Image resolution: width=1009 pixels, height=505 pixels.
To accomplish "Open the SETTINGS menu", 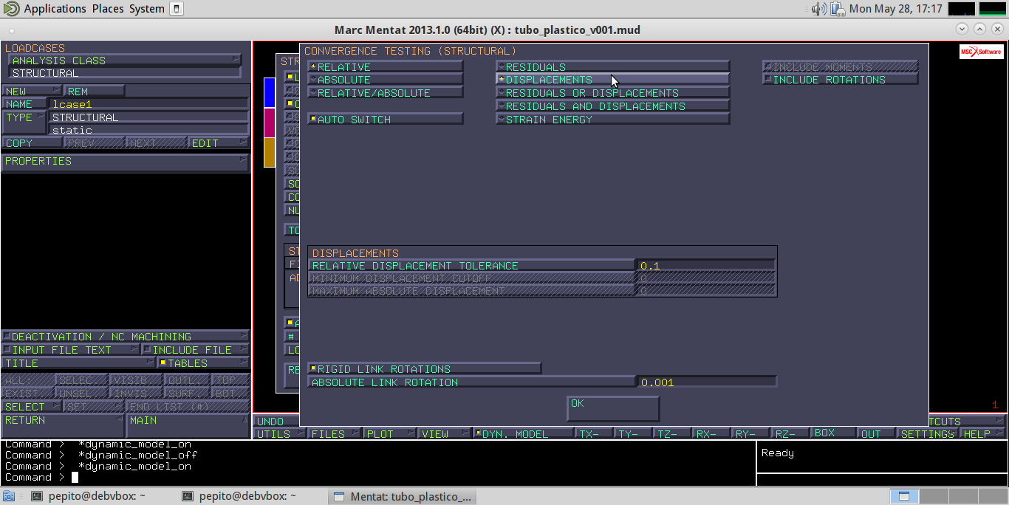I will point(927,434).
